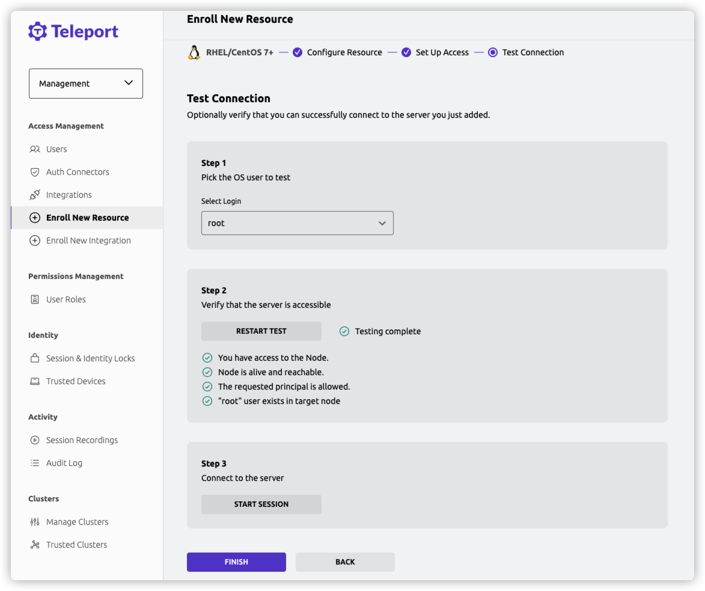The width and height of the screenshot is (705, 591).
Task: Select the Auth Connectors shield icon
Action: click(x=35, y=172)
